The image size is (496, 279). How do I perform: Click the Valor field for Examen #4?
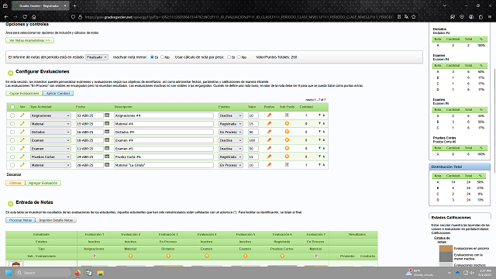pos(253,140)
